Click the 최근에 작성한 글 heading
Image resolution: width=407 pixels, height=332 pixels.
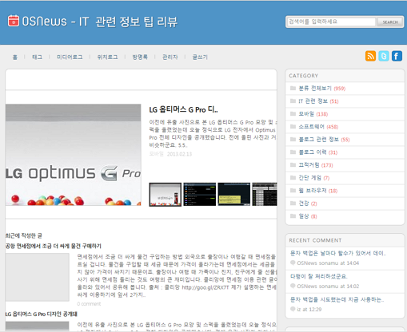pos(24,235)
